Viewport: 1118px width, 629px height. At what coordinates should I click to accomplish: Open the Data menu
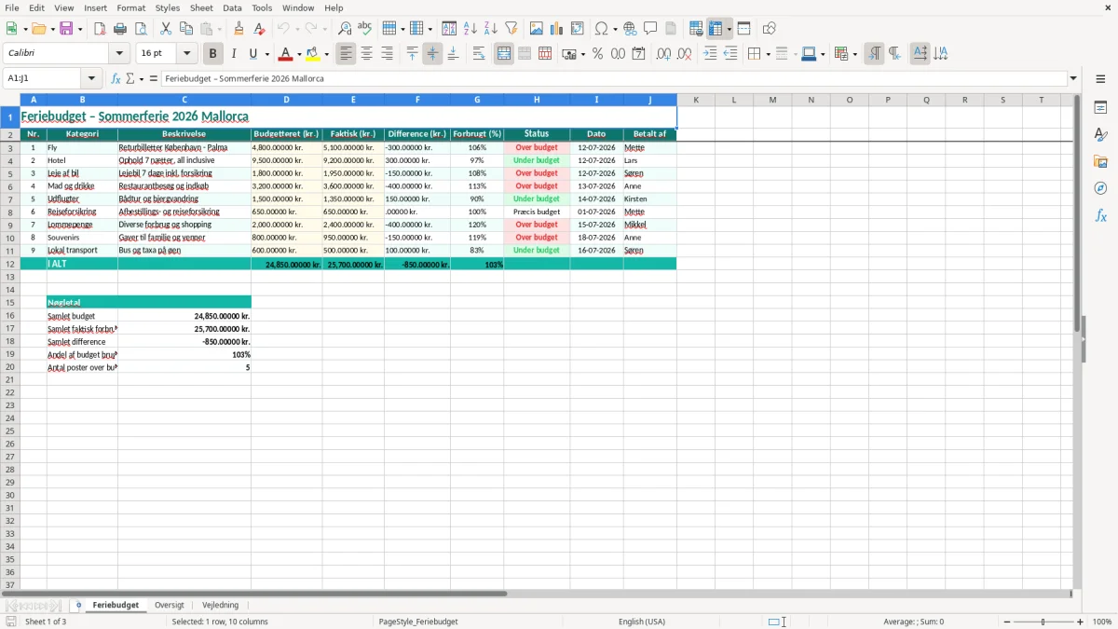point(232,7)
